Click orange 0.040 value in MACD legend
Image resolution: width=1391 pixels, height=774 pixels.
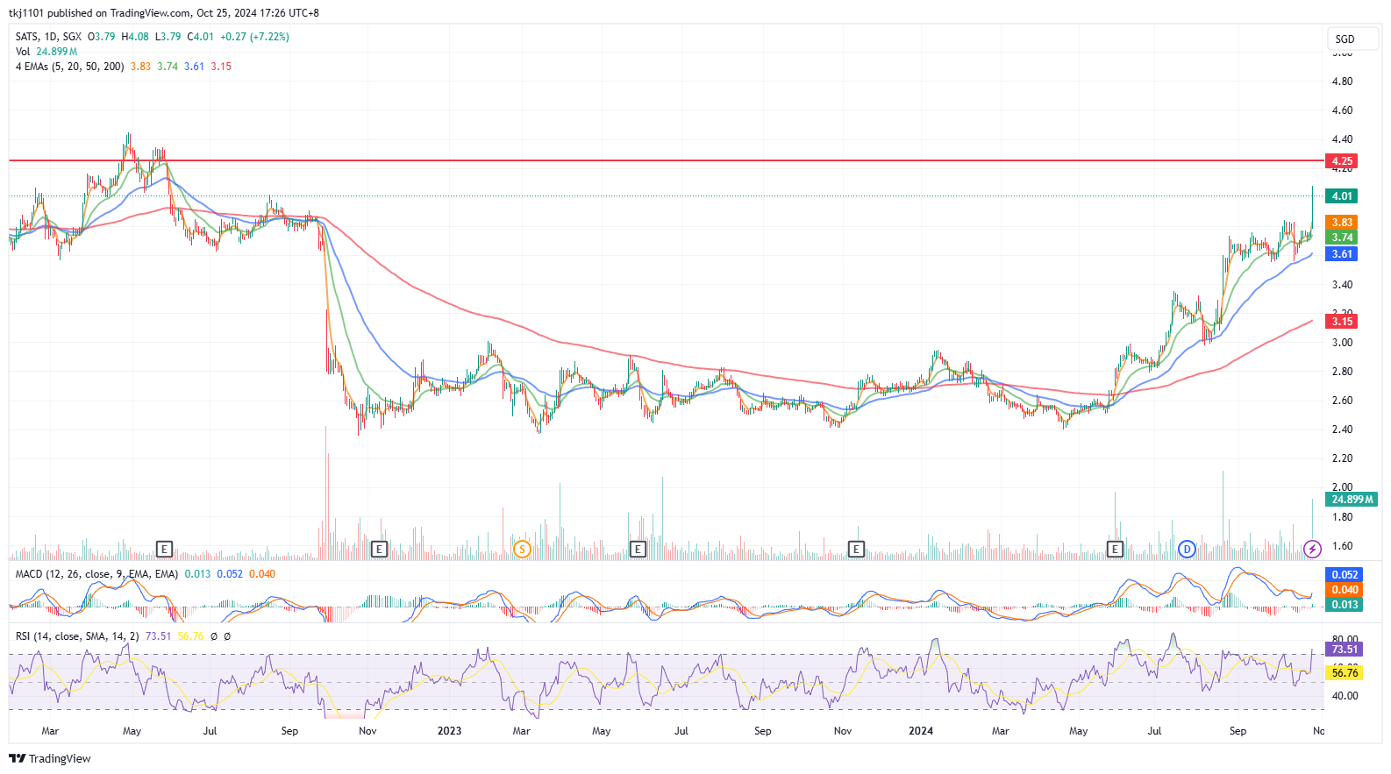point(262,574)
